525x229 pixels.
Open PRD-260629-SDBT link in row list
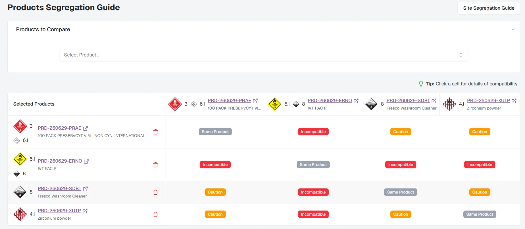coord(60,188)
